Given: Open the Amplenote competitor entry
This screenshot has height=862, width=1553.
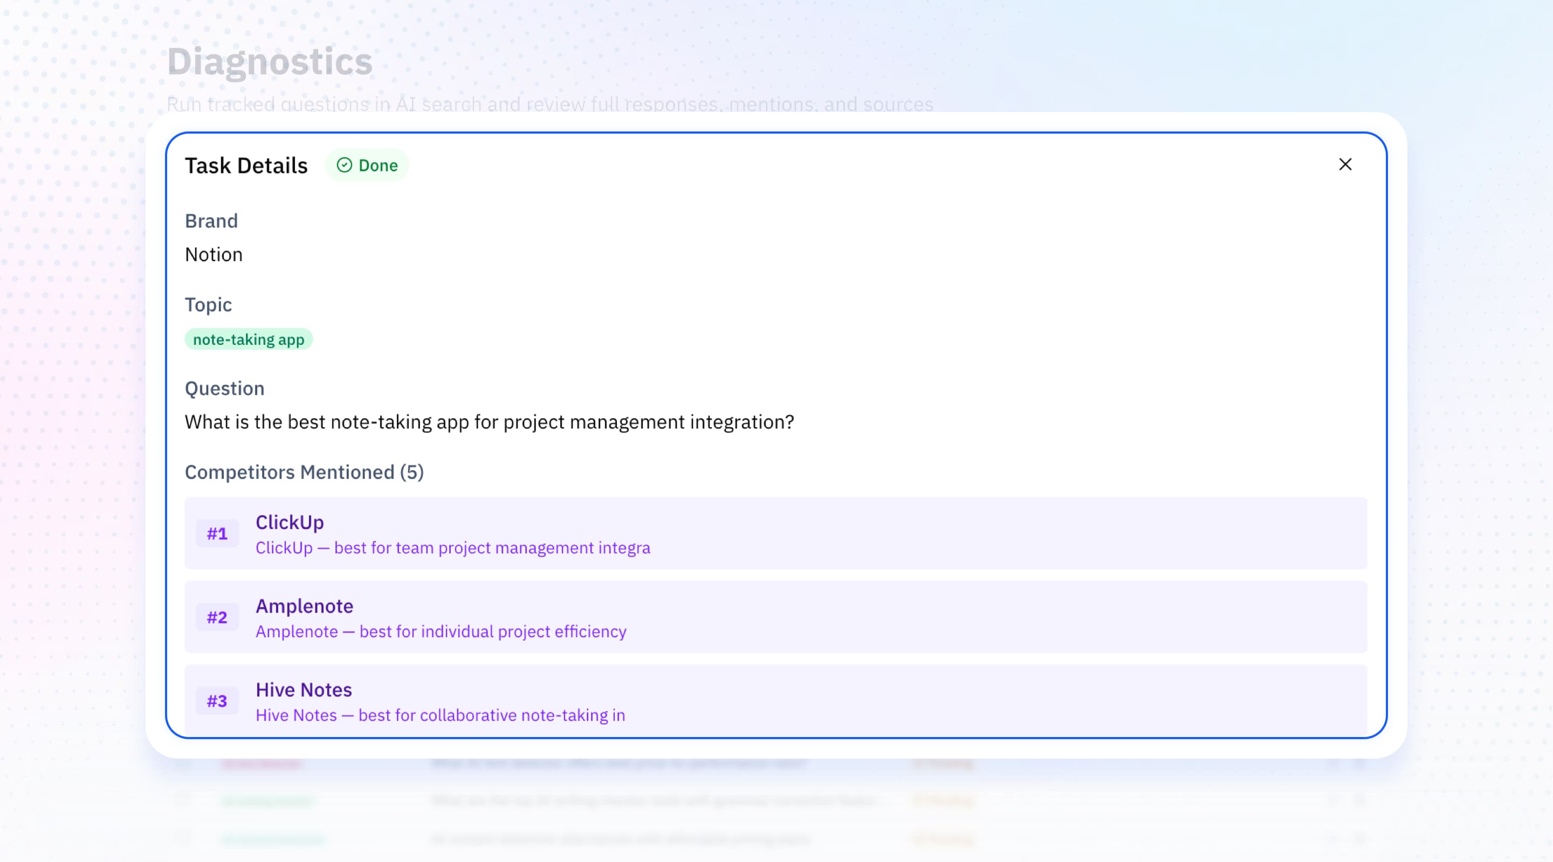Looking at the screenshot, I should (x=775, y=617).
